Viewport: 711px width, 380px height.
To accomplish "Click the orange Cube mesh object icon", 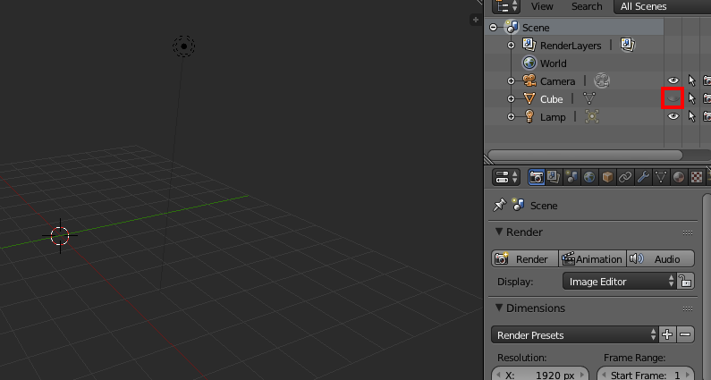I will point(529,98).
